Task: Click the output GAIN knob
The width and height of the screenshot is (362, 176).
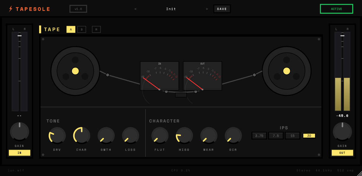Action: coord(342,131)
